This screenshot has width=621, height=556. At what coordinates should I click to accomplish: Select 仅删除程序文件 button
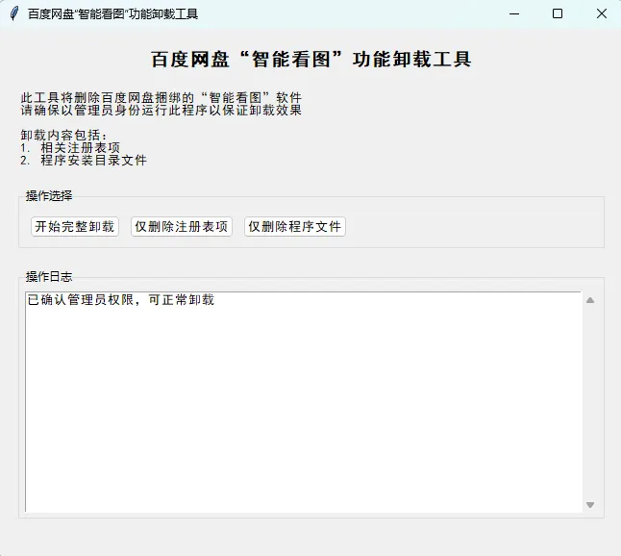[295, 227]
